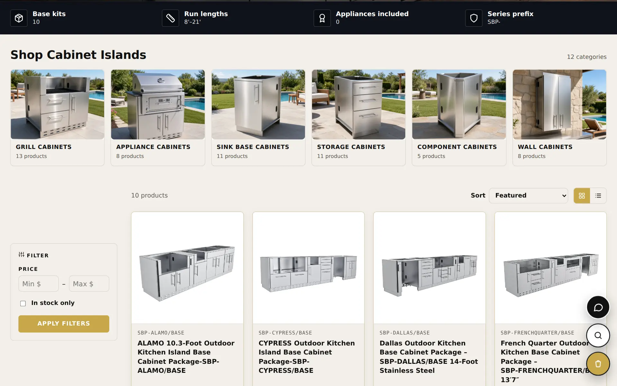The image size is (617, 386).
Task: Switch to grid view layout
Action: [582, 196]
